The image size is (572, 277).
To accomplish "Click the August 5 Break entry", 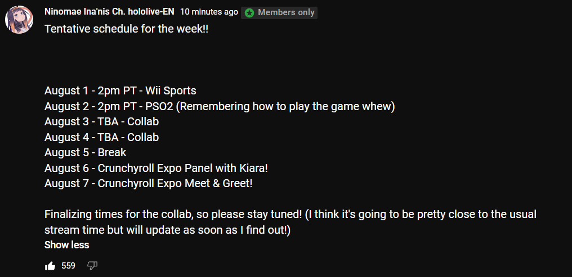I will (86, 152).
